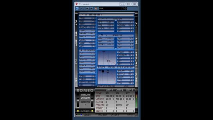Click the Read automation R button

(87, 8)
